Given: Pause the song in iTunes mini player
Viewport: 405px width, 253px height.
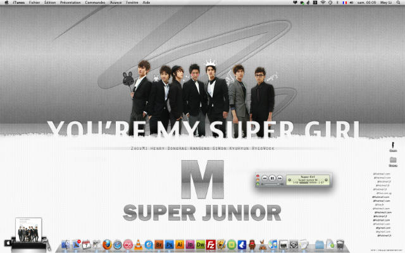Looking at the screenshot, I should coord(272,178).
